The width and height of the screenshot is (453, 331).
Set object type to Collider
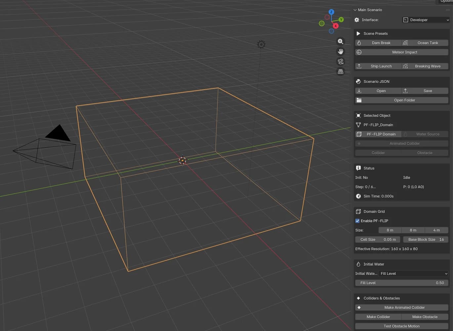tap(378, 153)
